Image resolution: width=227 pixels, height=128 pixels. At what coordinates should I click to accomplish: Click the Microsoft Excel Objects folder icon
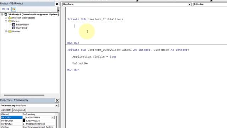(x=10, y=18)
